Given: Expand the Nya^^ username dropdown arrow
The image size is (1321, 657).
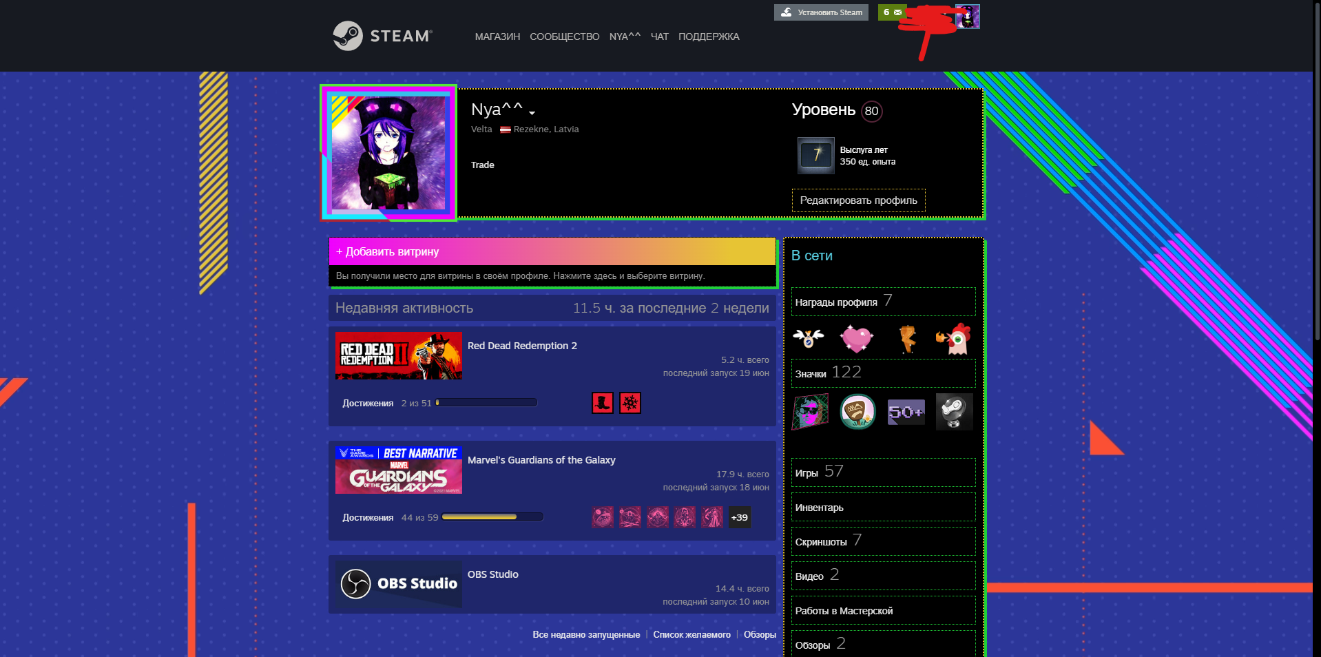Looking at the screenshot, I should pos(532,112).
